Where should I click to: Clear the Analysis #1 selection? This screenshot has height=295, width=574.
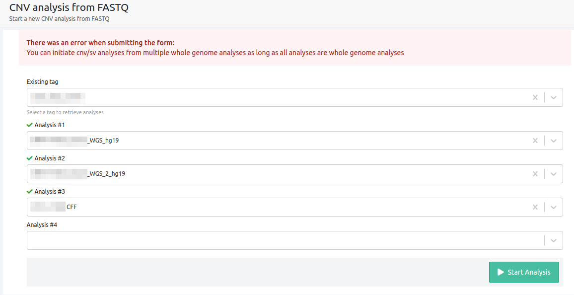click(x=535, y=141)
